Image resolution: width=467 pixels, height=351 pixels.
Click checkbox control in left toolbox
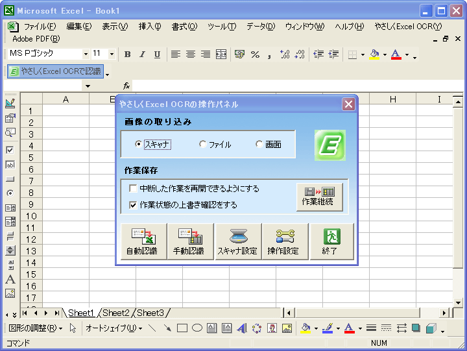[x=10, y=150]
